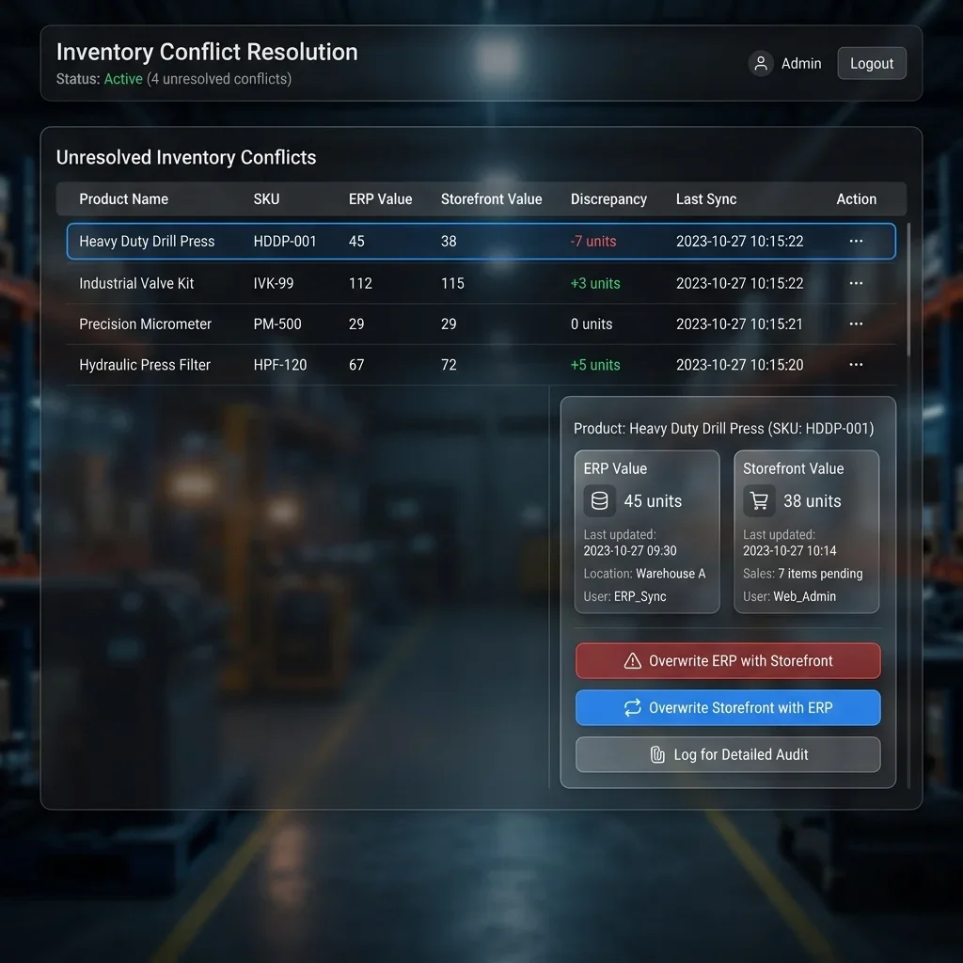
Task: Click ERP value 112 for Industrial Valve Kit
Action: 360,283
